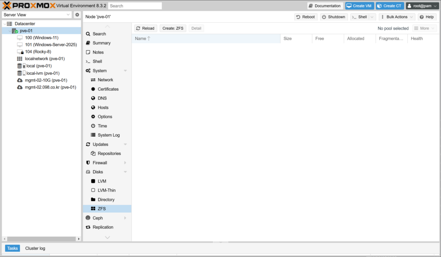Viewport: 441px width, 257px height.
Task: Click the Create: ZFS button
Action: [173, 28]
